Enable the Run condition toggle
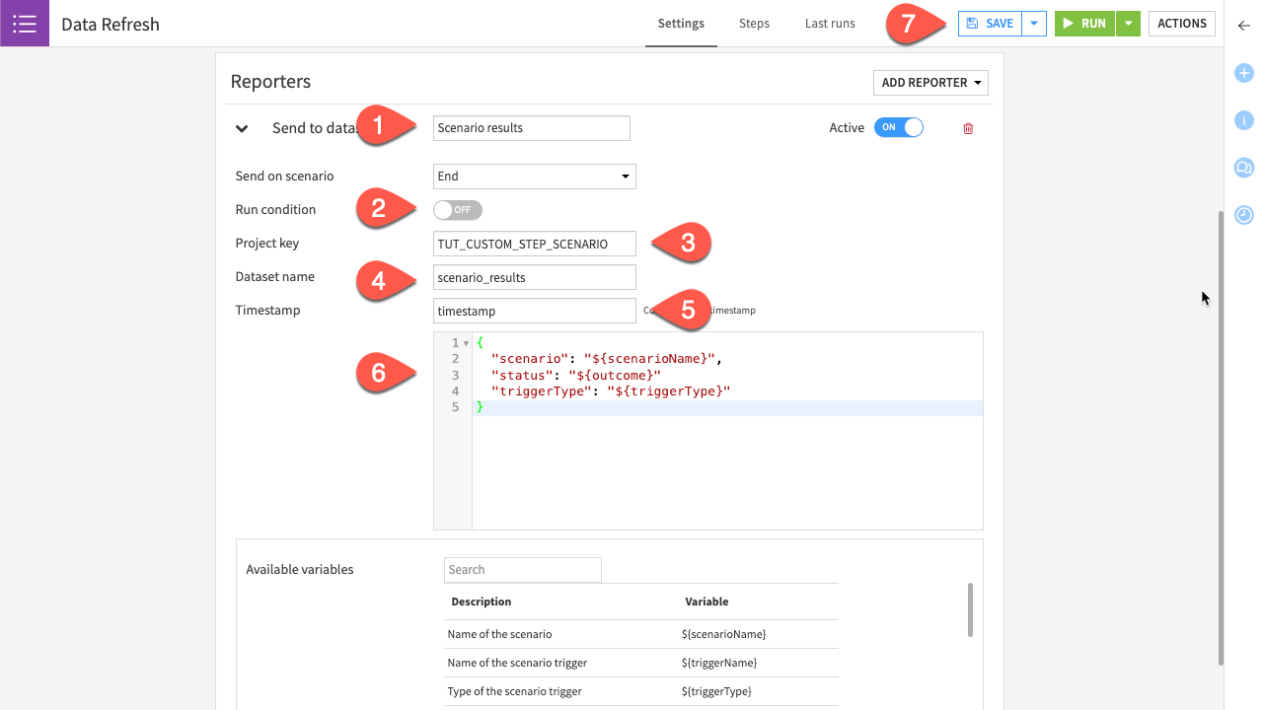This screenshot has height=710, width=1263. point(458,210)
